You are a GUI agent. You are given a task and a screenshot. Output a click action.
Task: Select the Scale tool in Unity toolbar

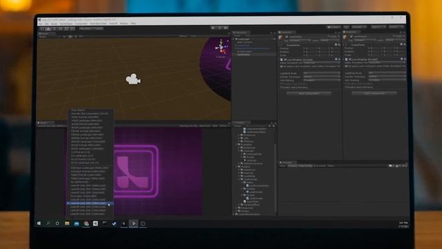coord(60,29)
